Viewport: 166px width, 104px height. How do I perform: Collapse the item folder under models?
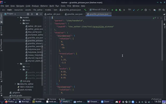pyautogui.click(x=21, y=23)
